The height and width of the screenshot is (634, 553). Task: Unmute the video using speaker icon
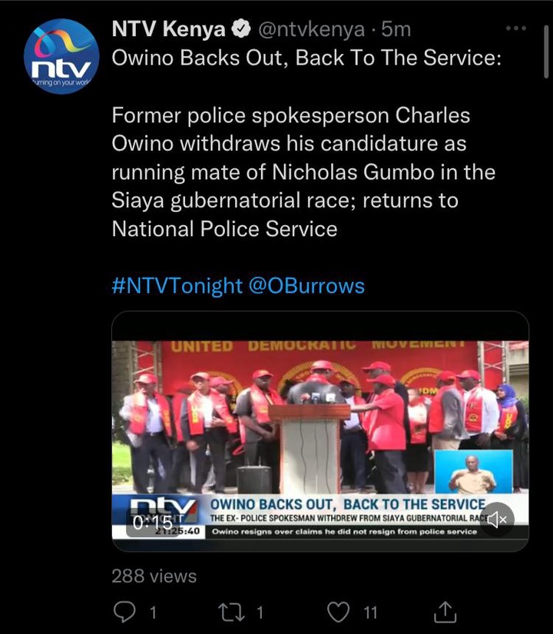coord(497,519)
